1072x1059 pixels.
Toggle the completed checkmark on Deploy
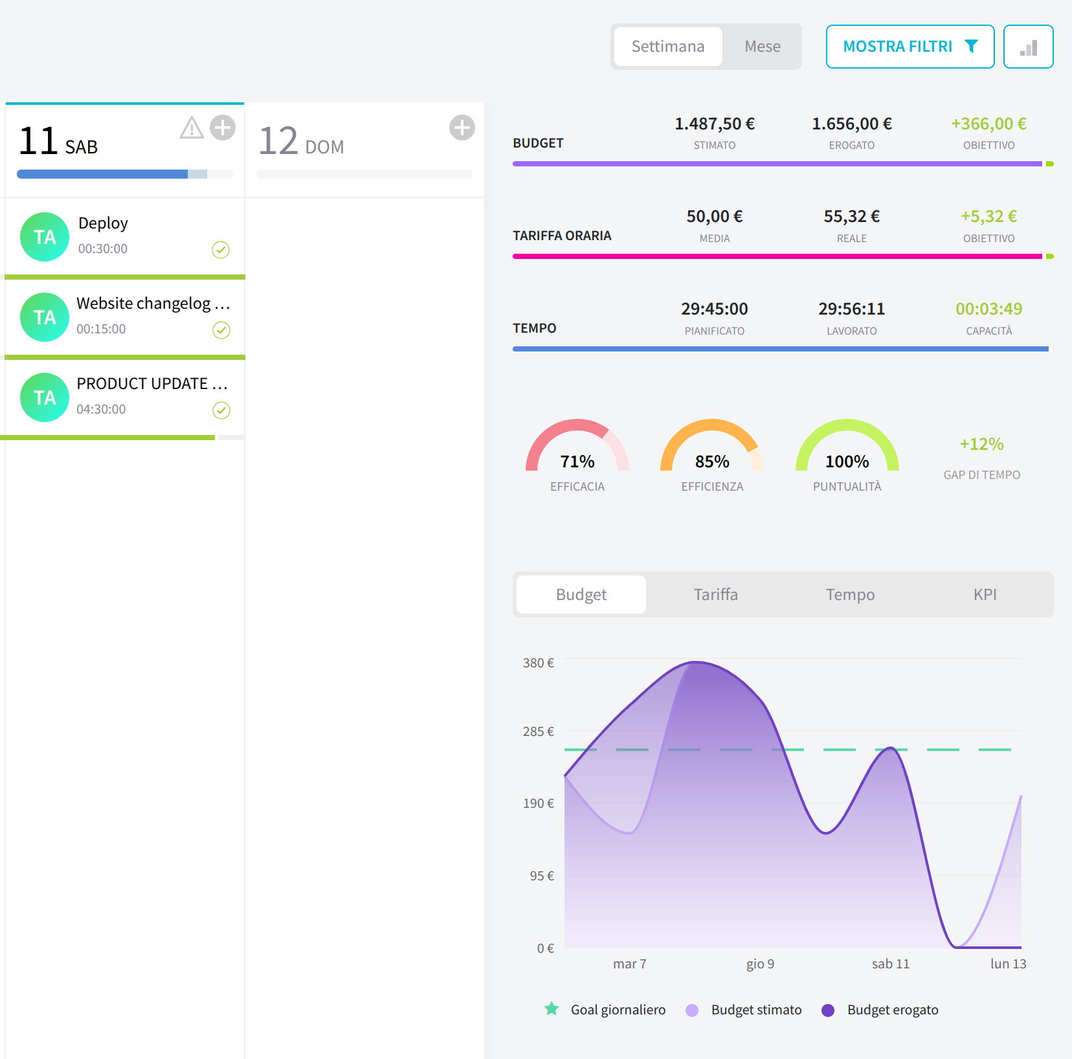point(221,250)
